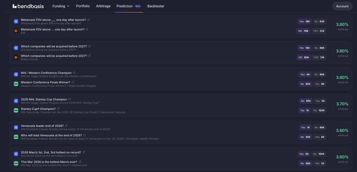Open external link on the Metamask $1B row
Image resolution: width=357 pixels, height=172 pixels.
(x=87, y=29)
